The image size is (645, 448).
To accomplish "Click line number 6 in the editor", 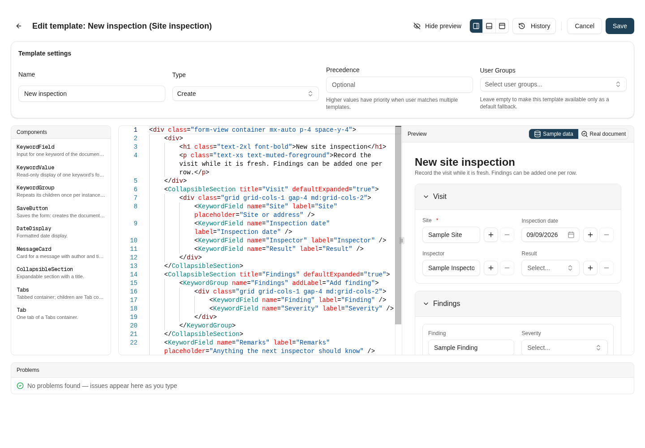I will point(135,190).
